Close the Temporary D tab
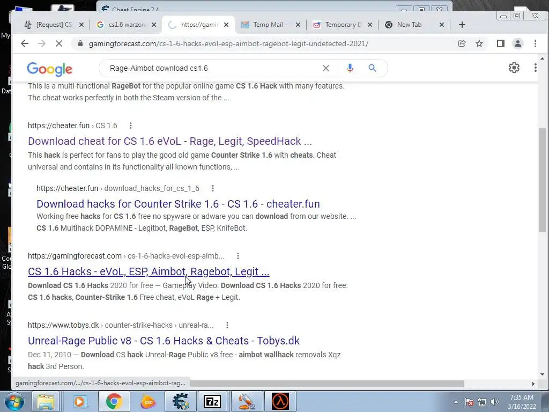 370,25
